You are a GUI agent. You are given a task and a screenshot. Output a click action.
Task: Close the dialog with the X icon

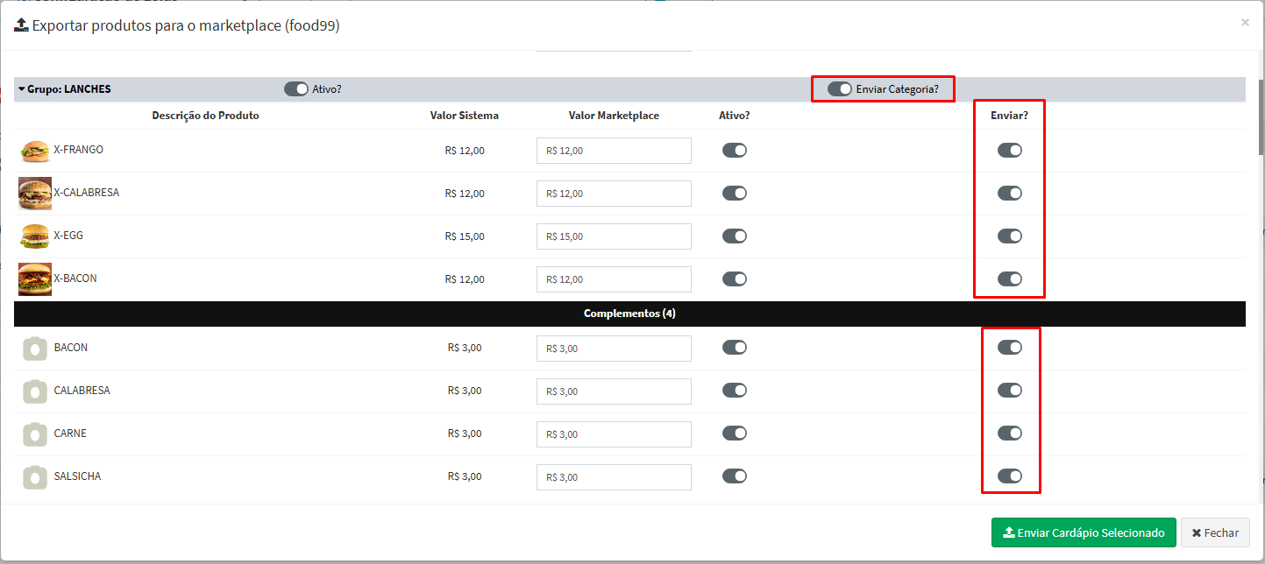coord(1245,23)
